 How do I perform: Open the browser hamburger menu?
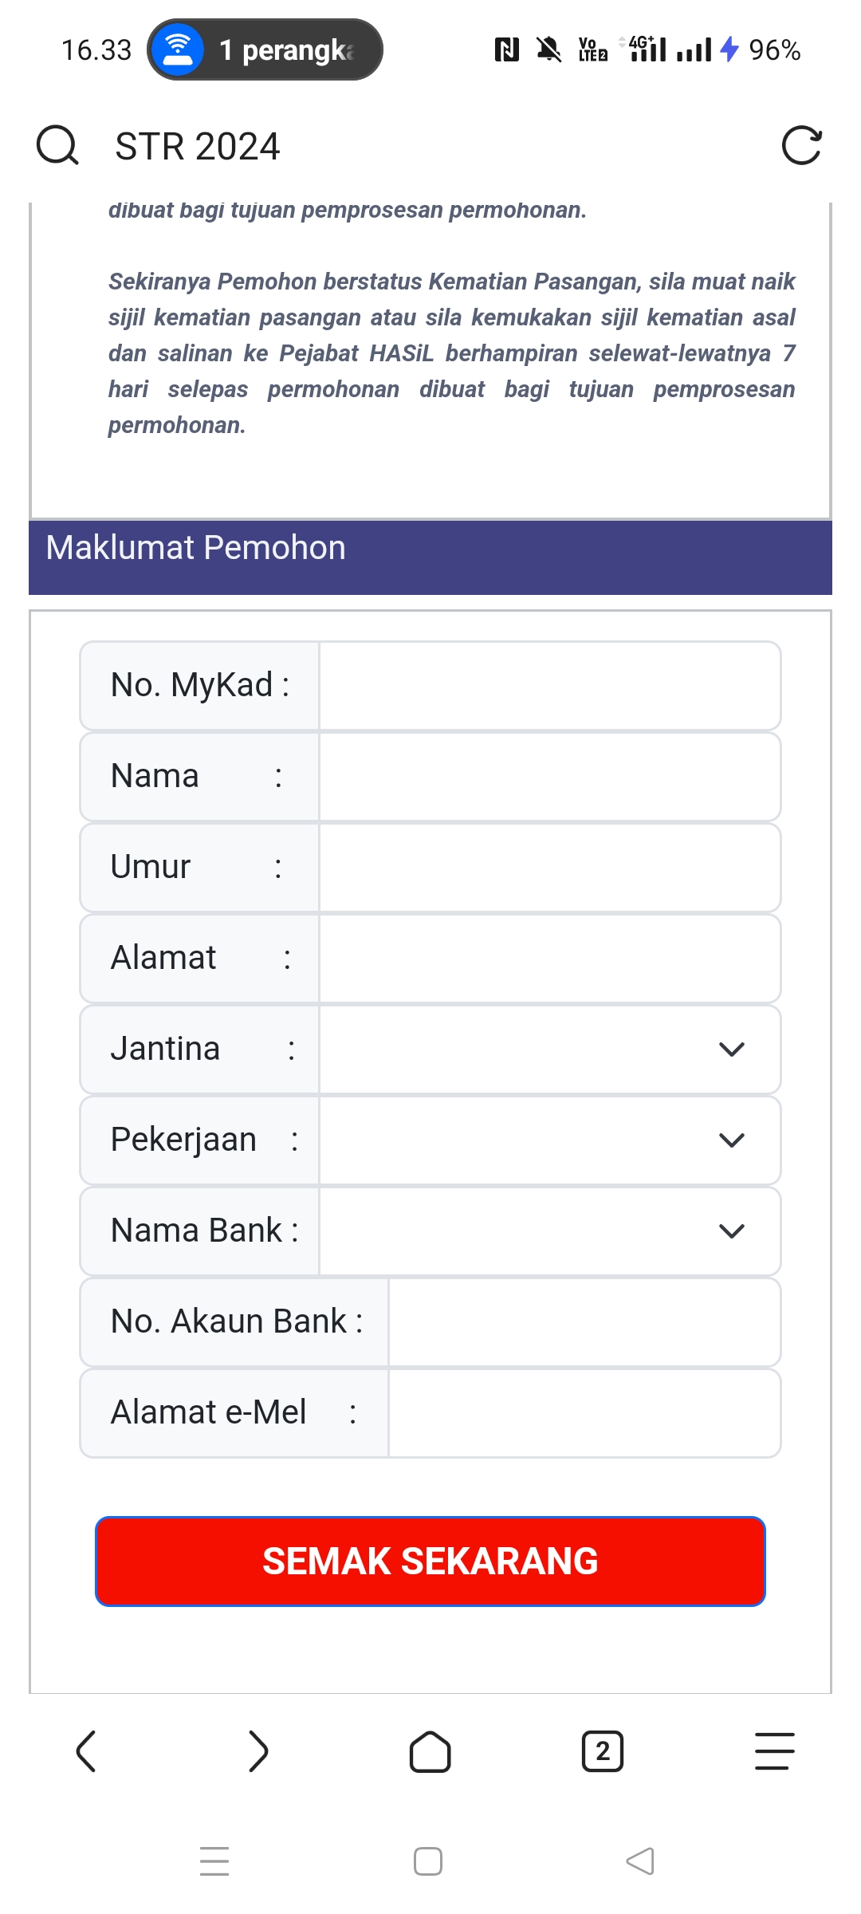pos(774,1752)
